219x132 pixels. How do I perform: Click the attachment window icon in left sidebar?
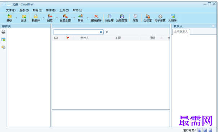click(x=4, y=40)
